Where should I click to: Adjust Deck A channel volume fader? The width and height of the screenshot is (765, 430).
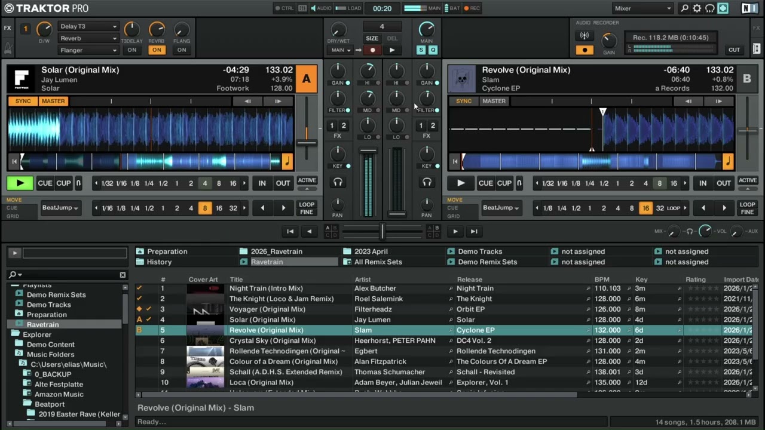tap(368, 151)
